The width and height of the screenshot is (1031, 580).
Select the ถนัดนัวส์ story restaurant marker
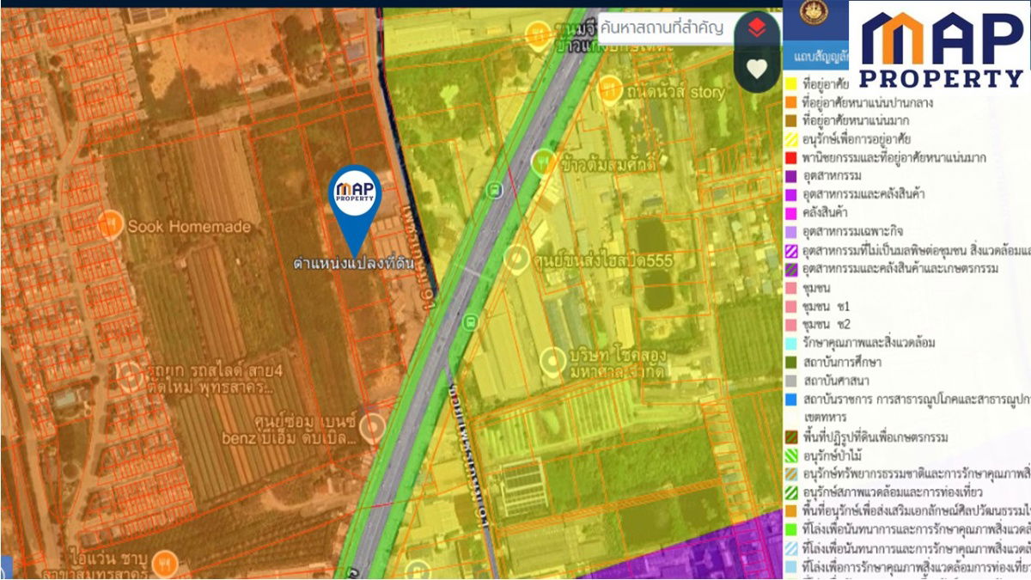(x=609, y=88)
